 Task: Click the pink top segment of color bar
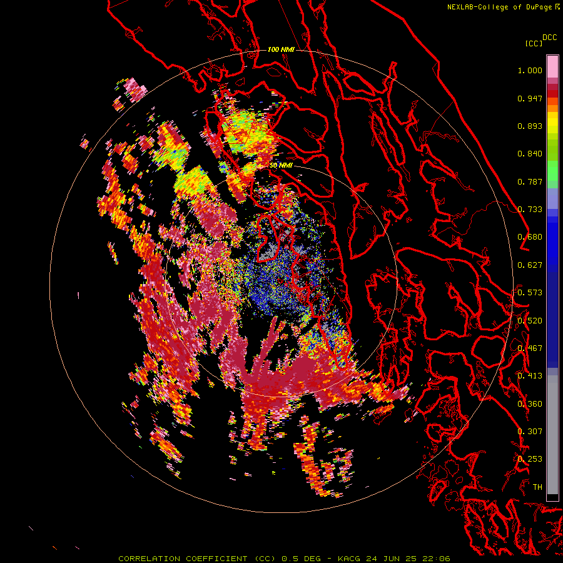pyautogui.click(x=552, y=66)
